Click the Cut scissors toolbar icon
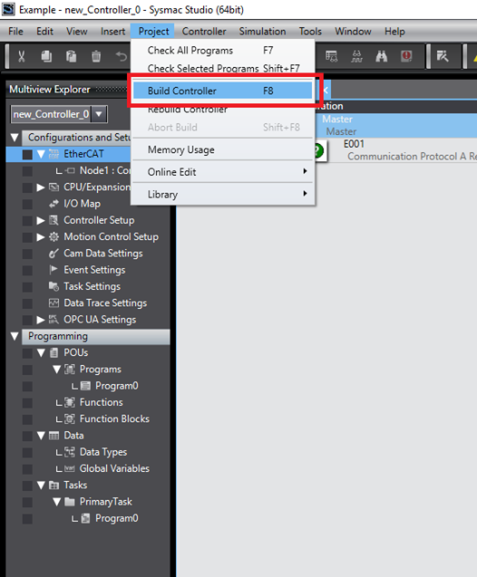477x577 pixels. (22, 56)
